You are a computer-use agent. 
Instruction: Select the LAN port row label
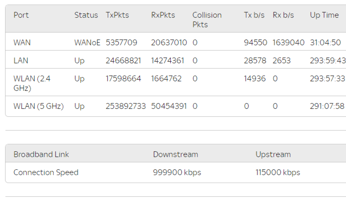coord(21,61)
